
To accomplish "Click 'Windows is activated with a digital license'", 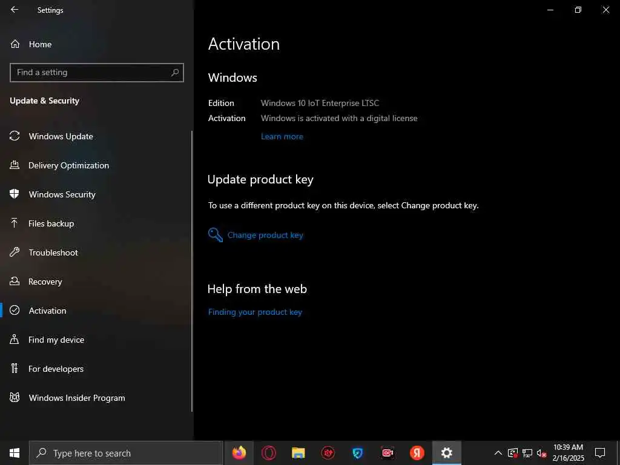I will point(339,118).
